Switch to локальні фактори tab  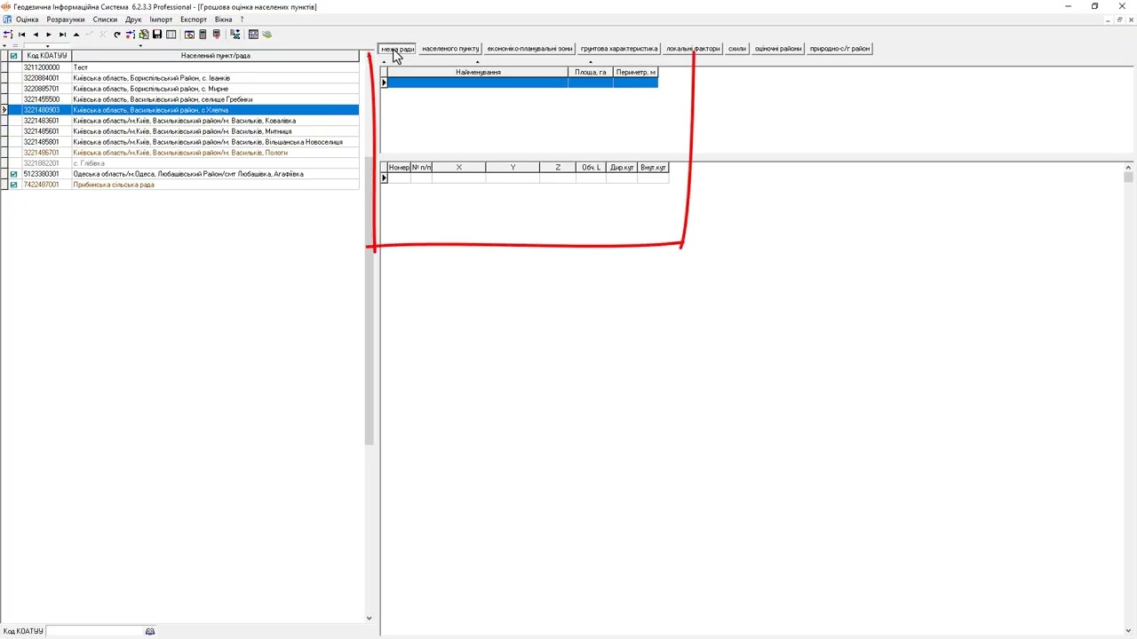[x=693, y=49]
